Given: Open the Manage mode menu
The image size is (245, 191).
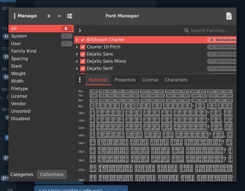Looking at the screenshot, I should pyautogui.click(x=25, y=16).
